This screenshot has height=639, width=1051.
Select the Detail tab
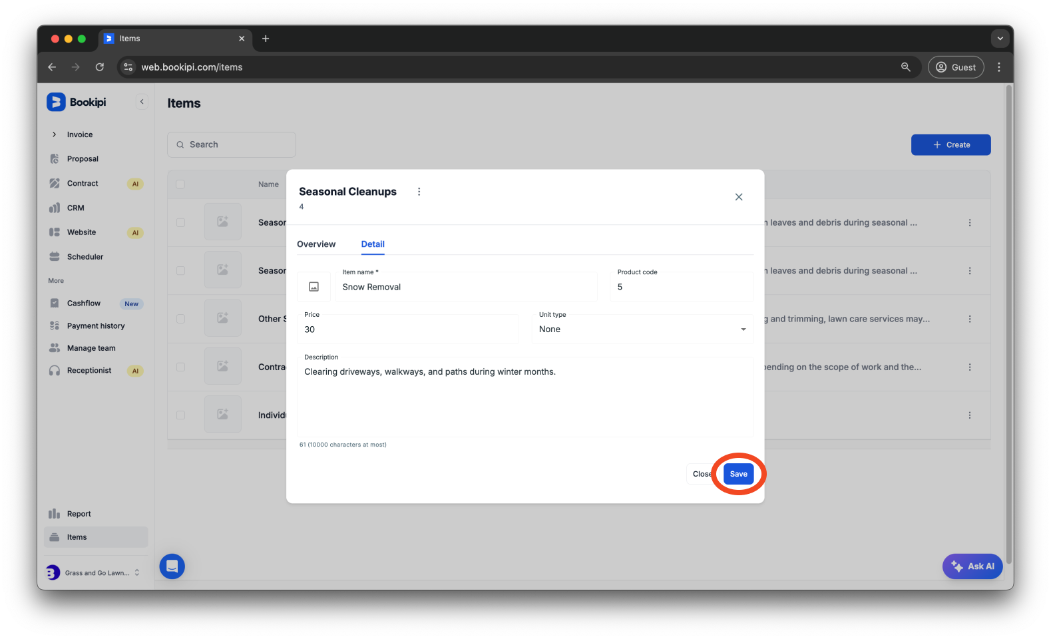coord(373,244)
